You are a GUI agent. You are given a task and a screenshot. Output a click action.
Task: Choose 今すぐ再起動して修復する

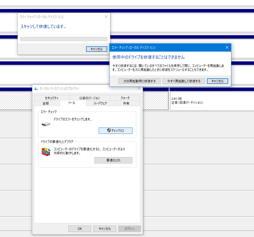184,81
